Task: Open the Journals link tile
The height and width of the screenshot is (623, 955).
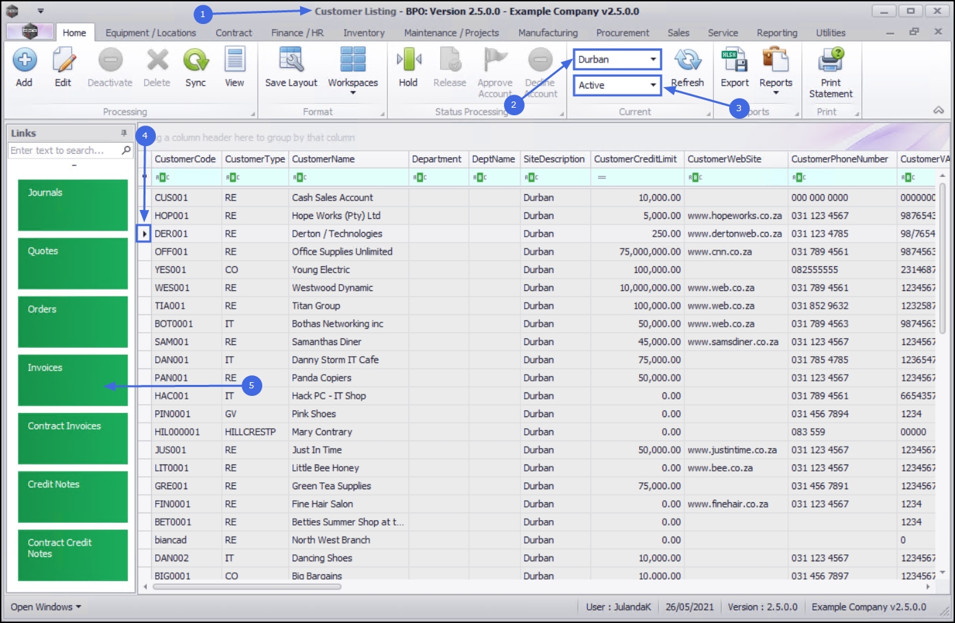Action: (x=73, y=205)
